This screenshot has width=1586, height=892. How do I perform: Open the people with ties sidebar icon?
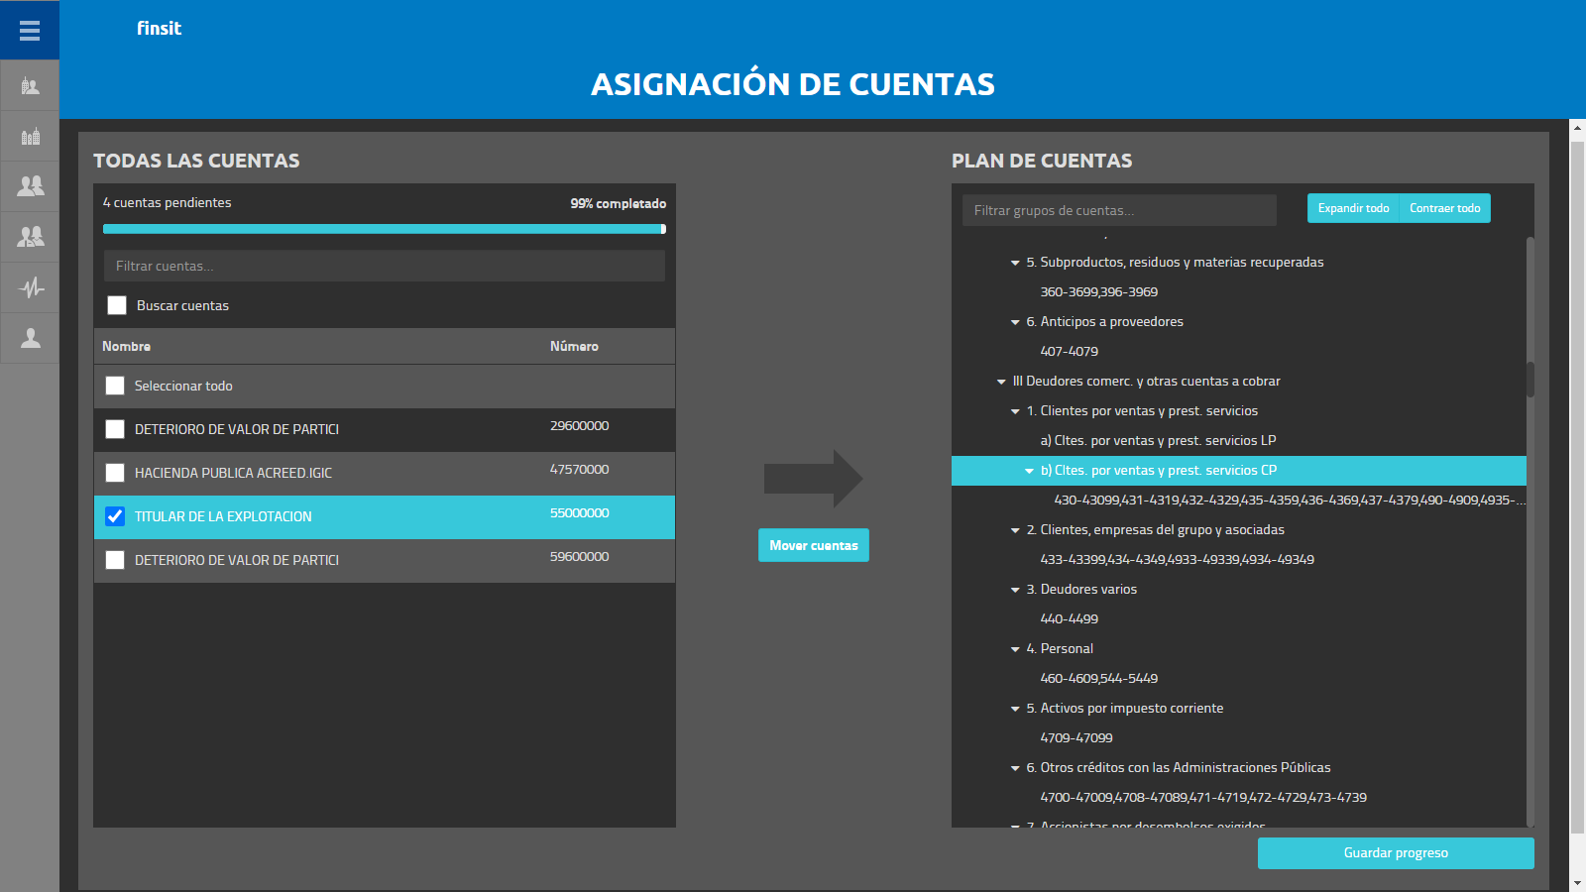tap(31, 237)
